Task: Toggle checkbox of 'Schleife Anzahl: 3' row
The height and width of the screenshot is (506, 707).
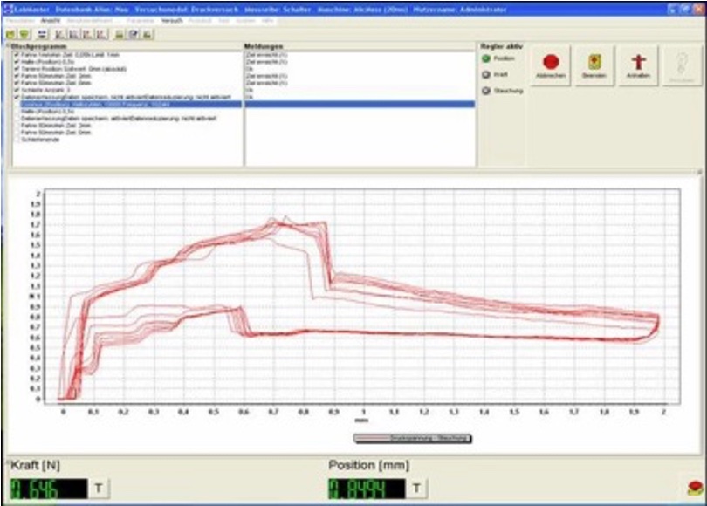Action: click(x=17, y=90)
